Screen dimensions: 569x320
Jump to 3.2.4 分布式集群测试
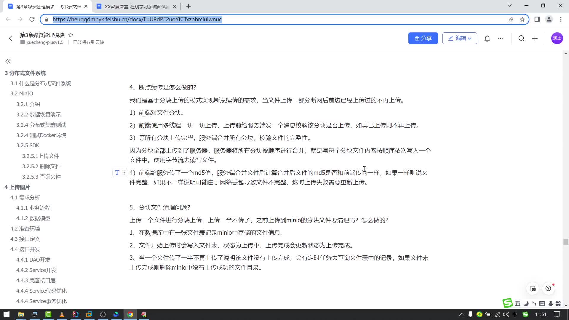[41, 125]
